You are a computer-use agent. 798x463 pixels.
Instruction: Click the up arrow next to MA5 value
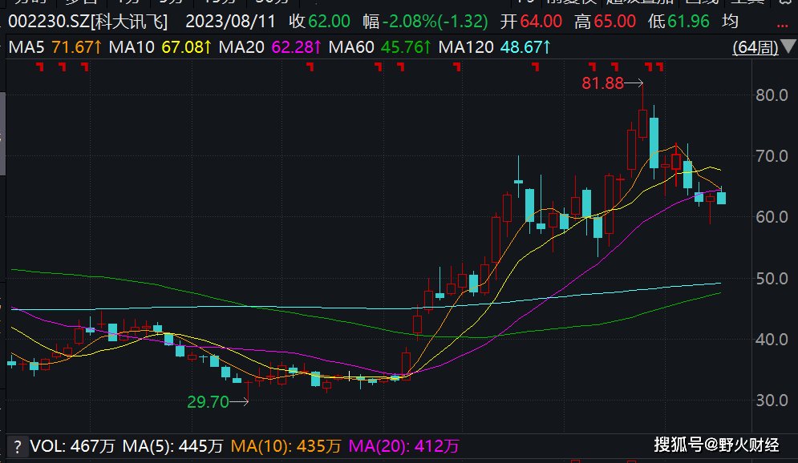click(100, 48)
